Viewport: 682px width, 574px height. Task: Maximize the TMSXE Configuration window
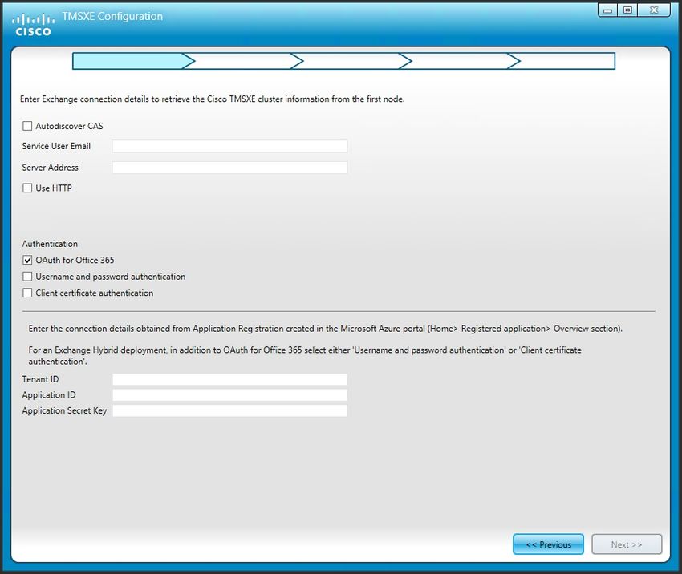pyautogui.click(x=627, y=10)
